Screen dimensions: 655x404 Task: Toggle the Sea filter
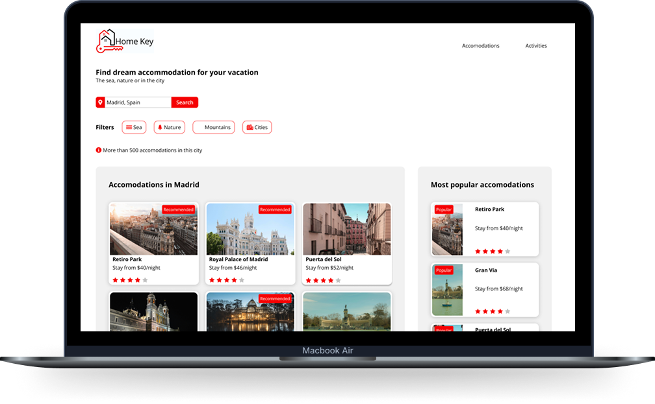point(134,128)
